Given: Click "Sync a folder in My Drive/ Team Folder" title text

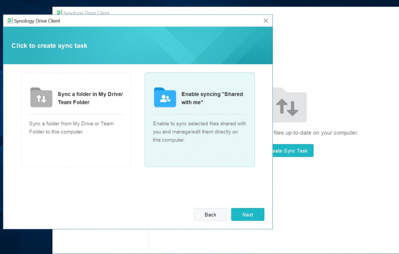Looking at the screenshot, I should 90,98.
